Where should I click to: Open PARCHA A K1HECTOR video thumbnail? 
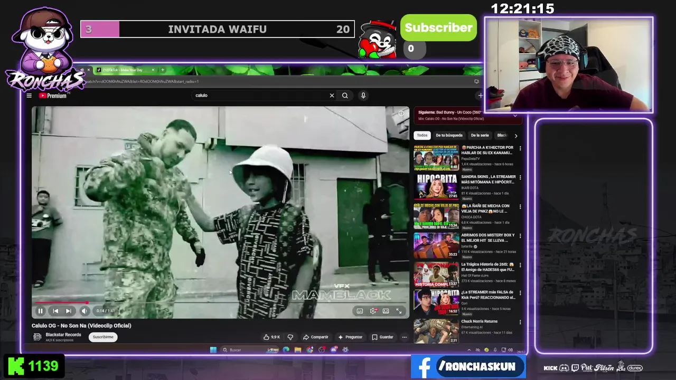click(436, 157)
